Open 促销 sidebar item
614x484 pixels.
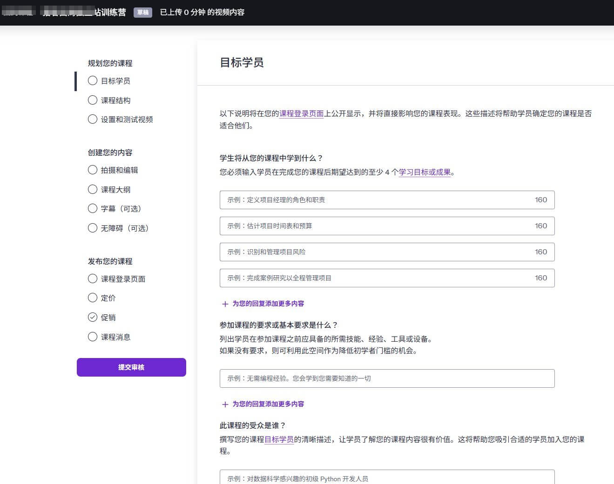108,318
